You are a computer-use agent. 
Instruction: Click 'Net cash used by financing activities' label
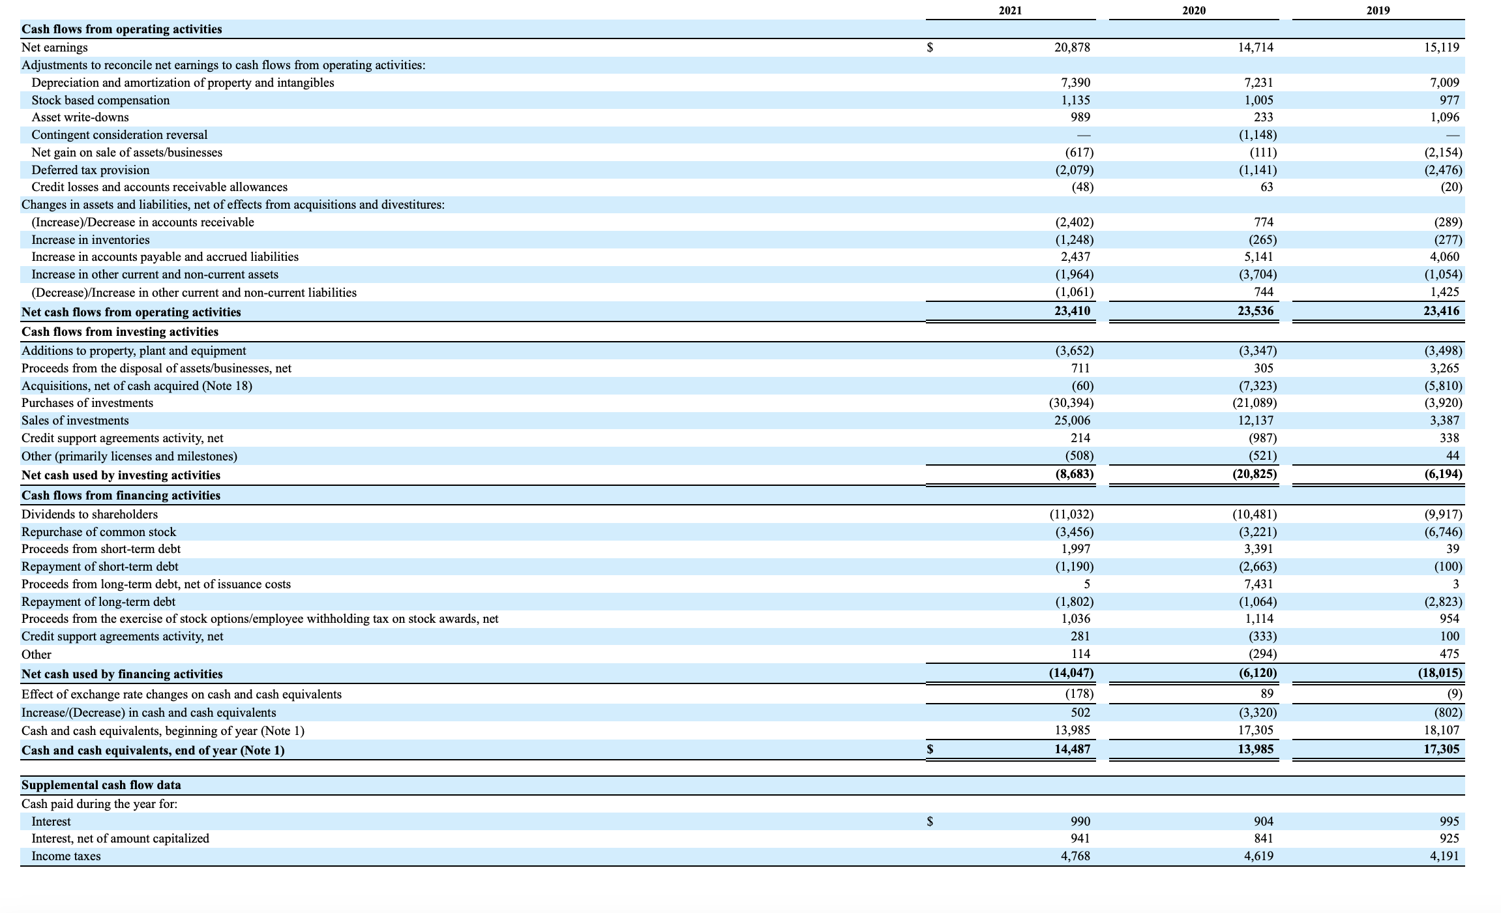(122, 674)
